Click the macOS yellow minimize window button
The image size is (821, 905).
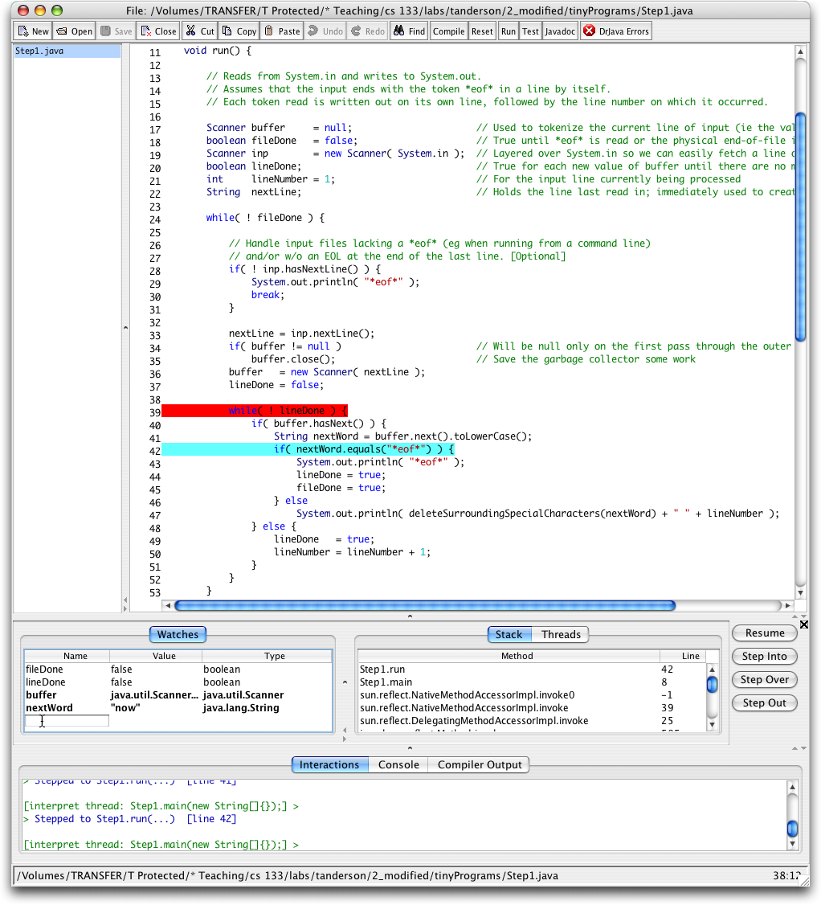point(40,10)
